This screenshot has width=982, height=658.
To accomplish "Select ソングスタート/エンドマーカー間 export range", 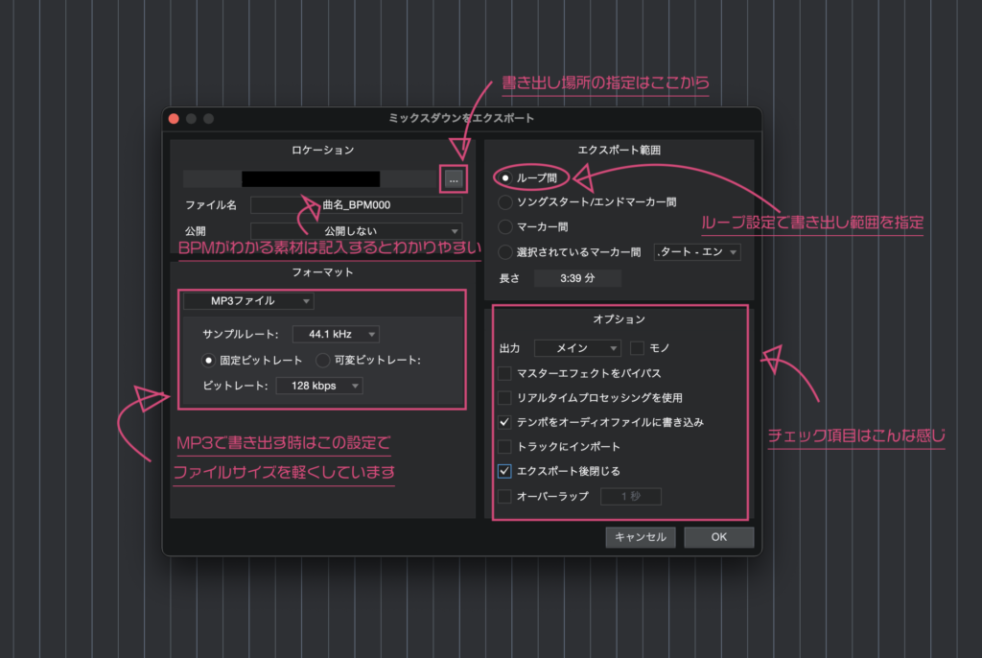I will tap(505, 202).
